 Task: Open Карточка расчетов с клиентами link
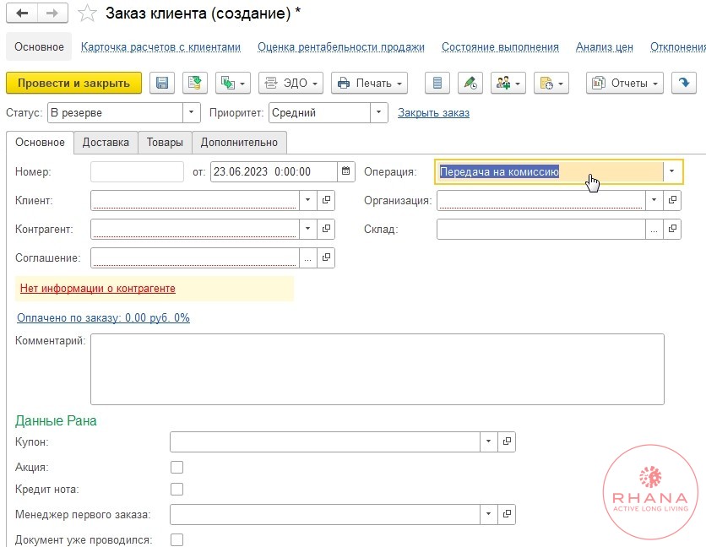coord(160,46)
